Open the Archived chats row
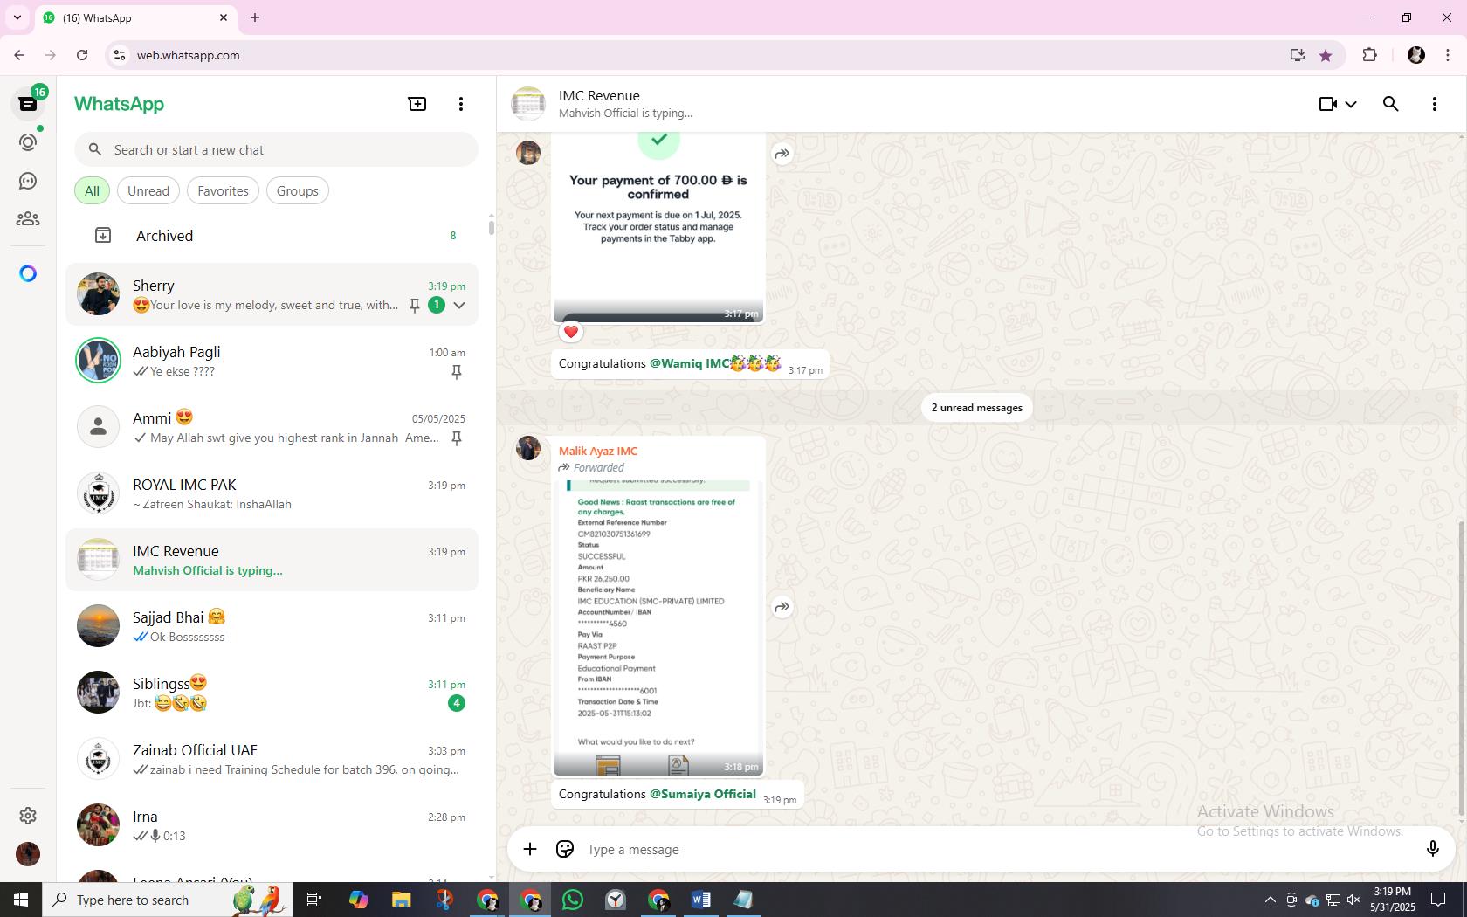Image resolution: width=1467 pixels, height=917 pixels. click(272, 236)
